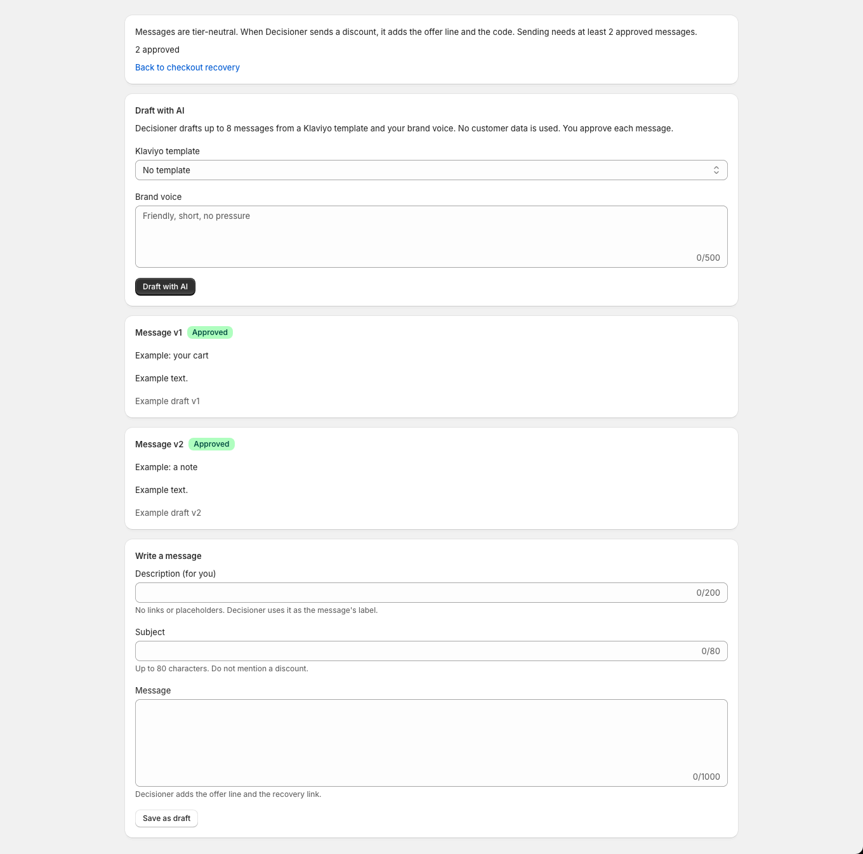The height and width of the screenshot is (854, 863).
Task: Click the 'Subject' field label
Action: [x=150, y=632]
